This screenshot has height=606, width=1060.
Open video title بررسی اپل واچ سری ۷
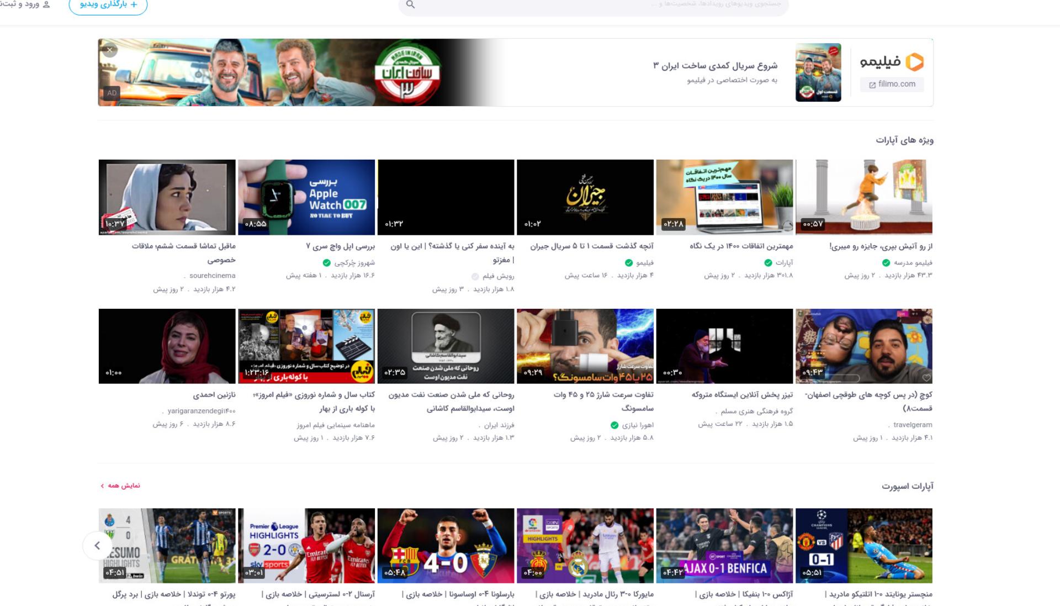(x=341, y=246)
